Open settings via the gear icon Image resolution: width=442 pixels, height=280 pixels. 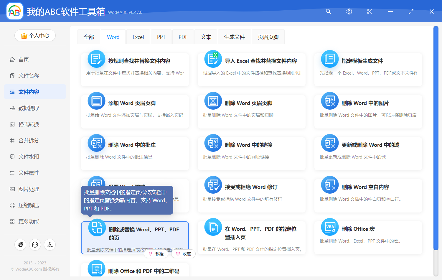349,11
